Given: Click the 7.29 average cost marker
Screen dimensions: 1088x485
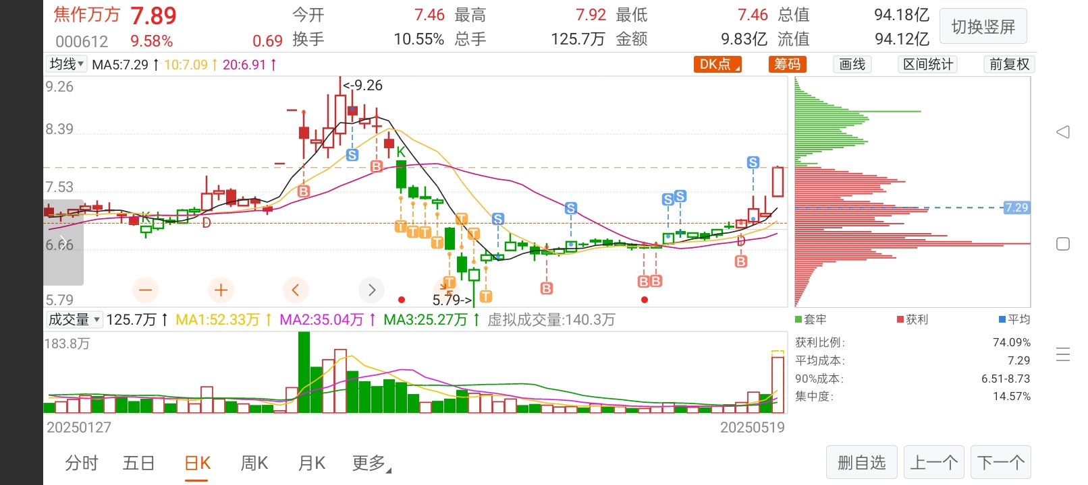Looking at the screenshot, I should pyautogui.click(x=1016, y=207).
